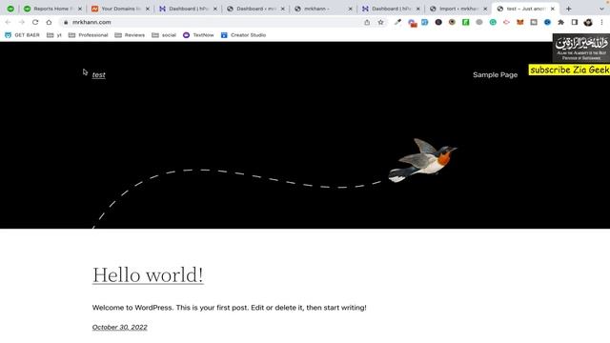Click the flying bird header image
The height and width of the screenshot is (343, 610).
click(422, 160)
